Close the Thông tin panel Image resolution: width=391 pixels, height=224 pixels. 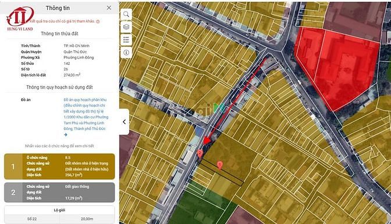click(109, 8)
